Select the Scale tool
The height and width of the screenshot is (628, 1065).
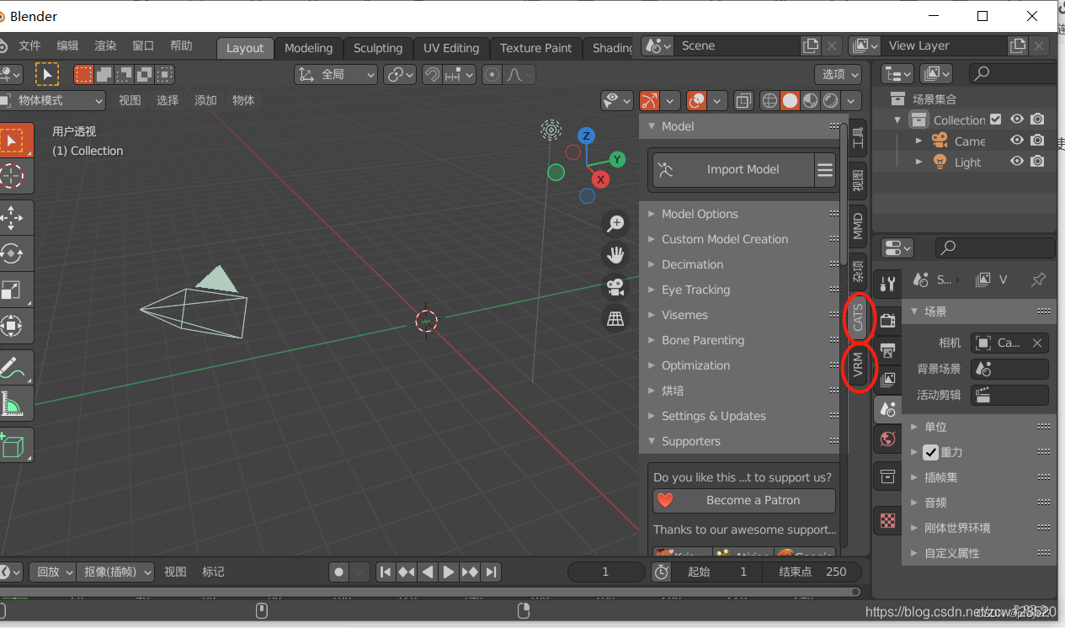point(12,290)
